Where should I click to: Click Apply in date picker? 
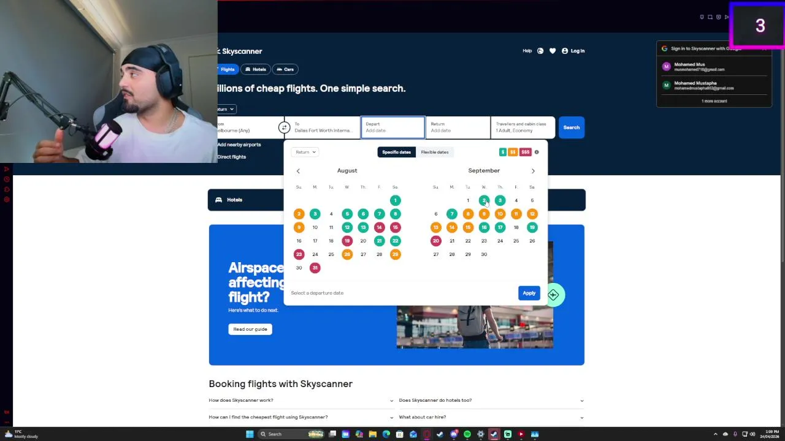click(529, 293)
